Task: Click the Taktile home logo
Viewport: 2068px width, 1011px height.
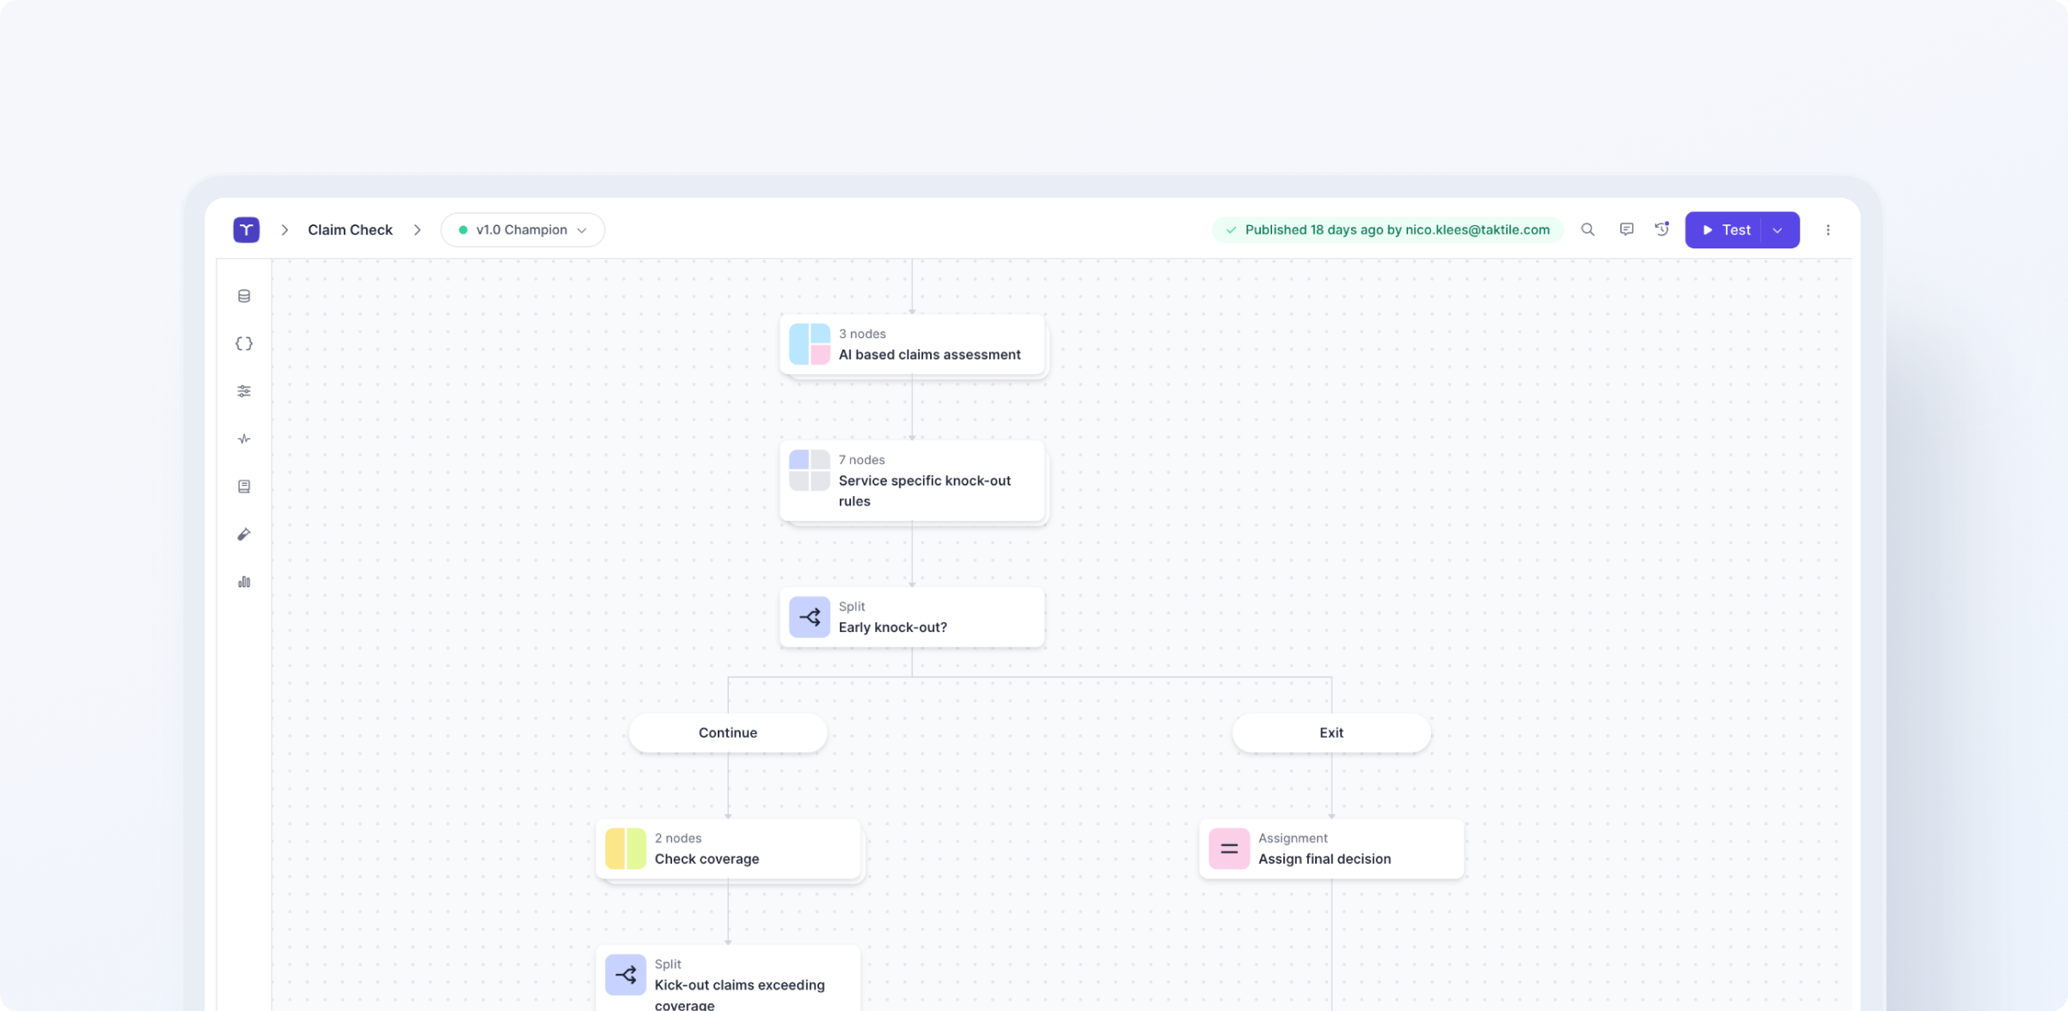Action: click(x=247, y=230)
